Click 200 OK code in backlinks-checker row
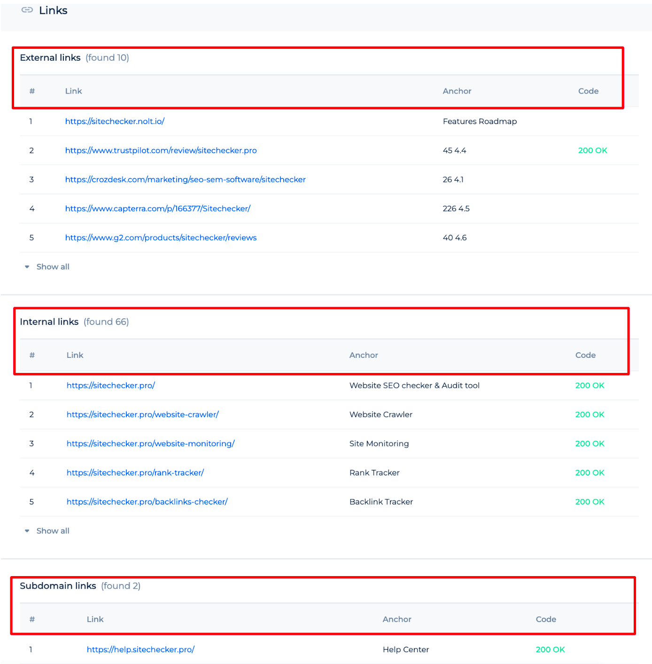Image resolution: width=652 pixels, height=664 pixels. click(590, 502)
